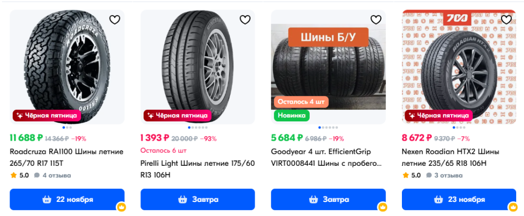Open Roadcruza RA1100 product title link
The height and width of the screenshot is (216, 524).
pos(67,157)
